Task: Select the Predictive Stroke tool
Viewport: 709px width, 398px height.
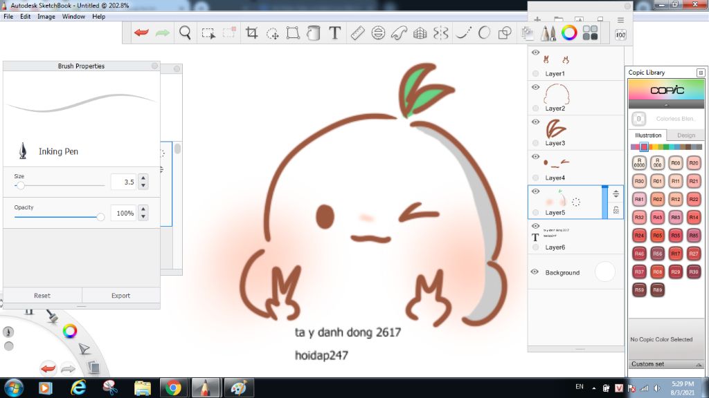Action: [x=484, y=32]
